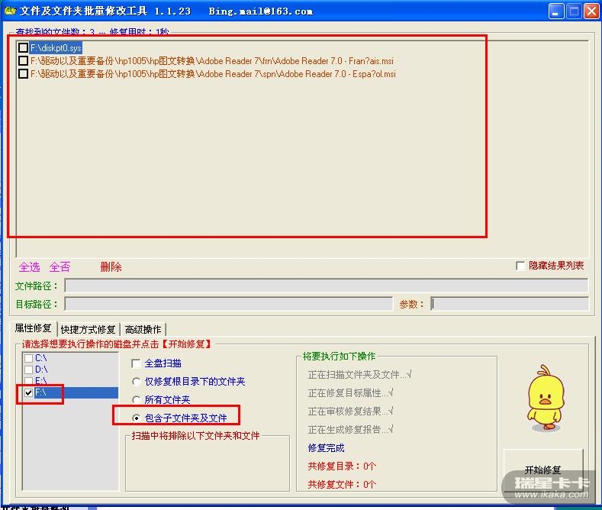Check the E:\ drive checkbox
Viewport: 602px width, 510px height.
(x=28, y=381)
